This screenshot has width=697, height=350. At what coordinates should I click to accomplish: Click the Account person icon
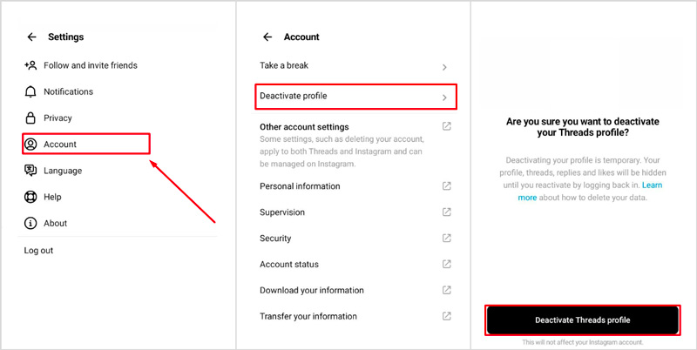point(30,145)
